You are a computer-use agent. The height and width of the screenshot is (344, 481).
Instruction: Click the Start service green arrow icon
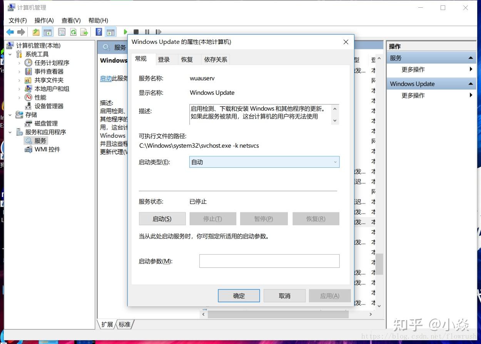125,32
